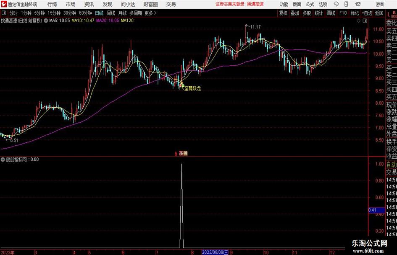This screenshot has width=397, height=255.
Task: Switch to 1分钟 period
Action: [x=26, y=13]
